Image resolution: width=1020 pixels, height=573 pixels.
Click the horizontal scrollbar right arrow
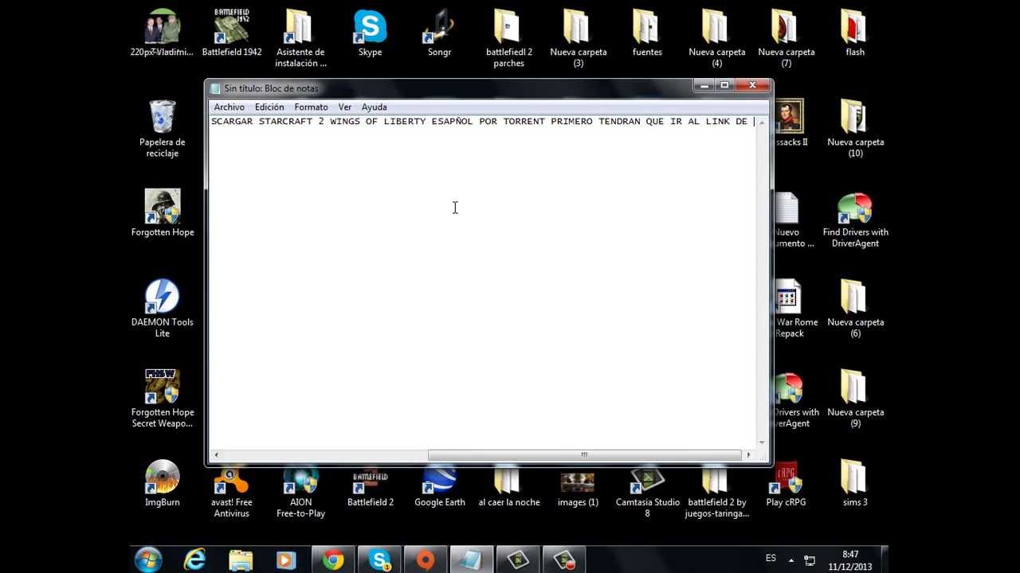[x=748, y=455]
